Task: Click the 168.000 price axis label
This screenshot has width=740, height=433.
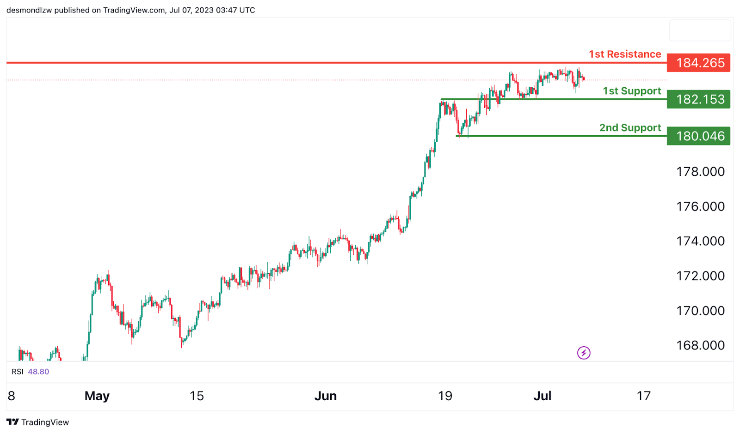Action: coord(700,345)
